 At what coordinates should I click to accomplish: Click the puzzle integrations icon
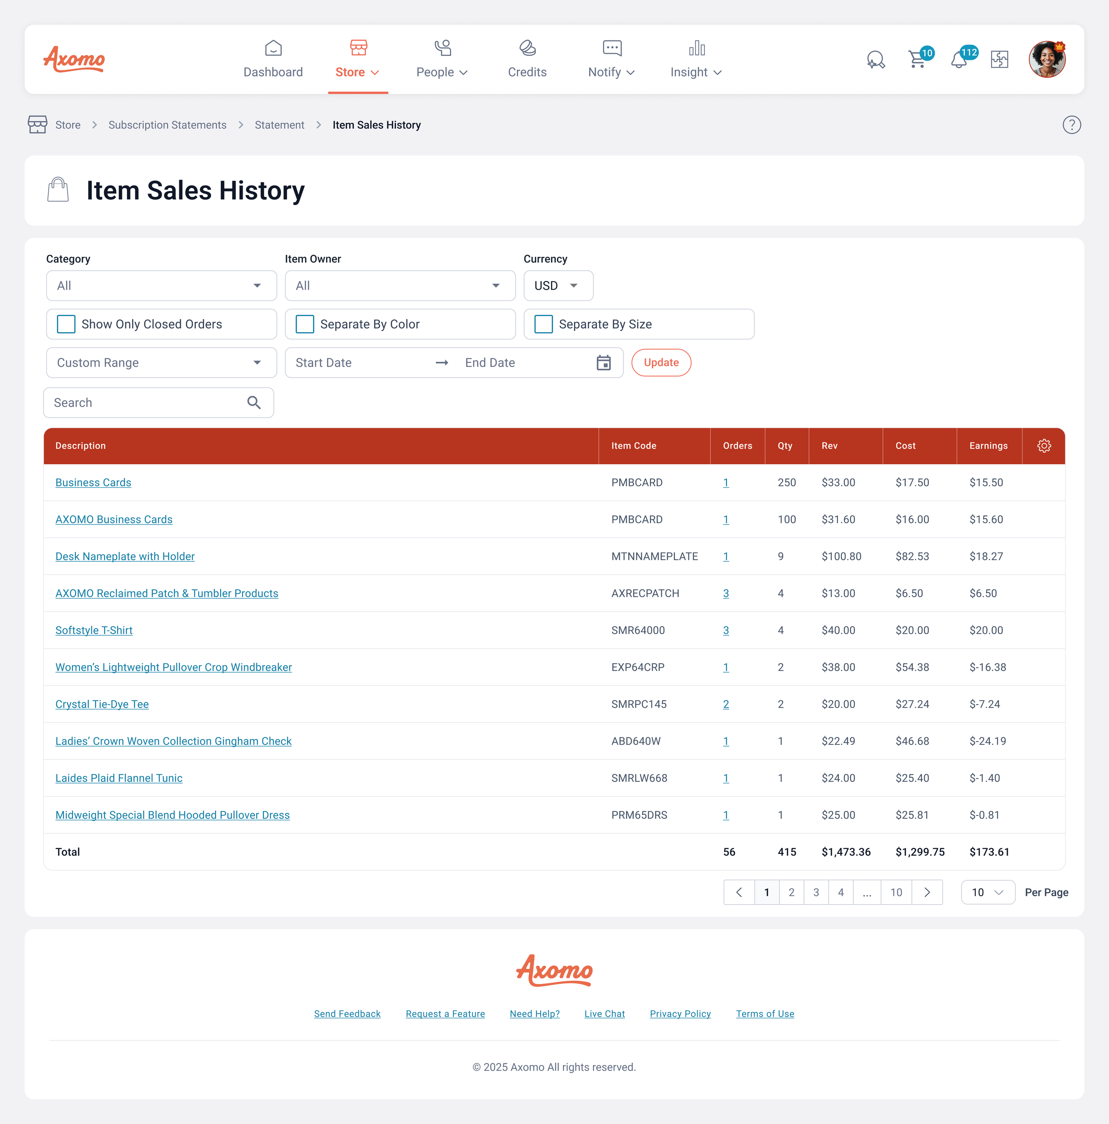999,59
